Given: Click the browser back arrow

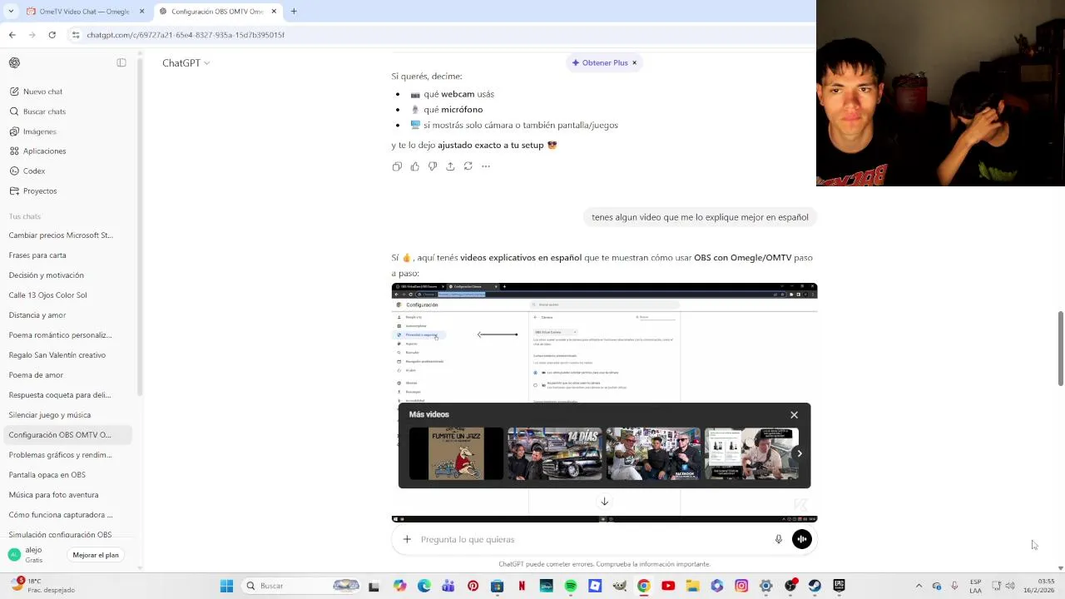Looking at the screenshot, I should [12, 35].
